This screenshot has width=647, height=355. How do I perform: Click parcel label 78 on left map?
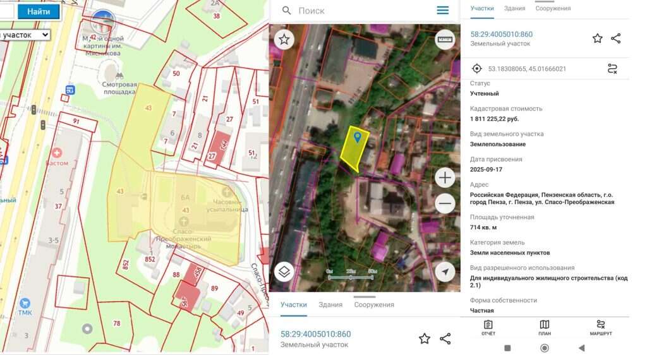pyautogui.click(x=117, y=323)
